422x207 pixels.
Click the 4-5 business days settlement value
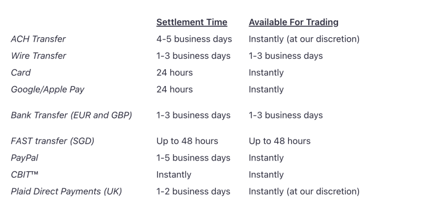point(194,39)
